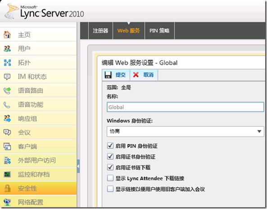The image size is (267, 209).
Task: Click the floppy disk save icon beside 提交
Action: (x=108, y=75)
